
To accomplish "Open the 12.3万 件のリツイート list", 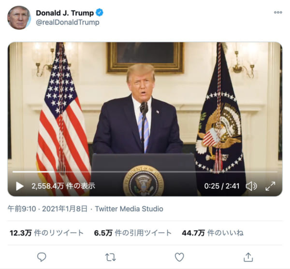I will tap(46, 233).
